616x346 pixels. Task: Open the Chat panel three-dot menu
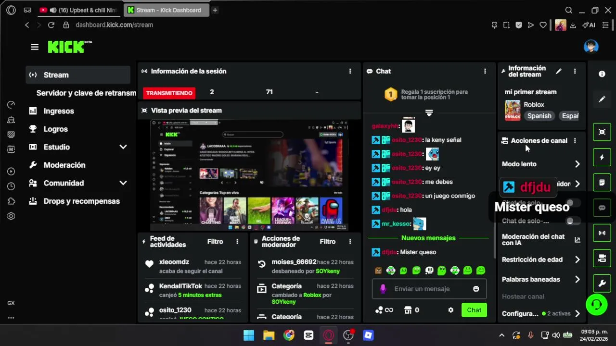[x=485, y=71]
